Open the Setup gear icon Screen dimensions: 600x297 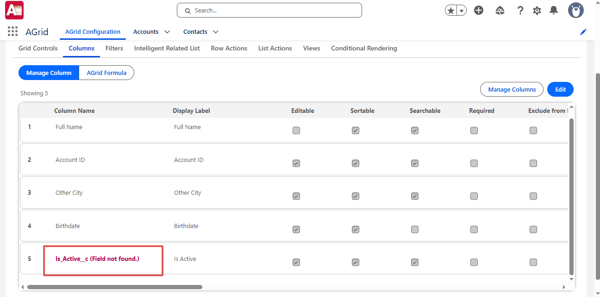pos(537,10)
